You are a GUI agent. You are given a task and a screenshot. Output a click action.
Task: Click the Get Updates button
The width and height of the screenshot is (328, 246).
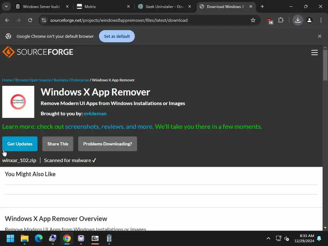[20, 144]
